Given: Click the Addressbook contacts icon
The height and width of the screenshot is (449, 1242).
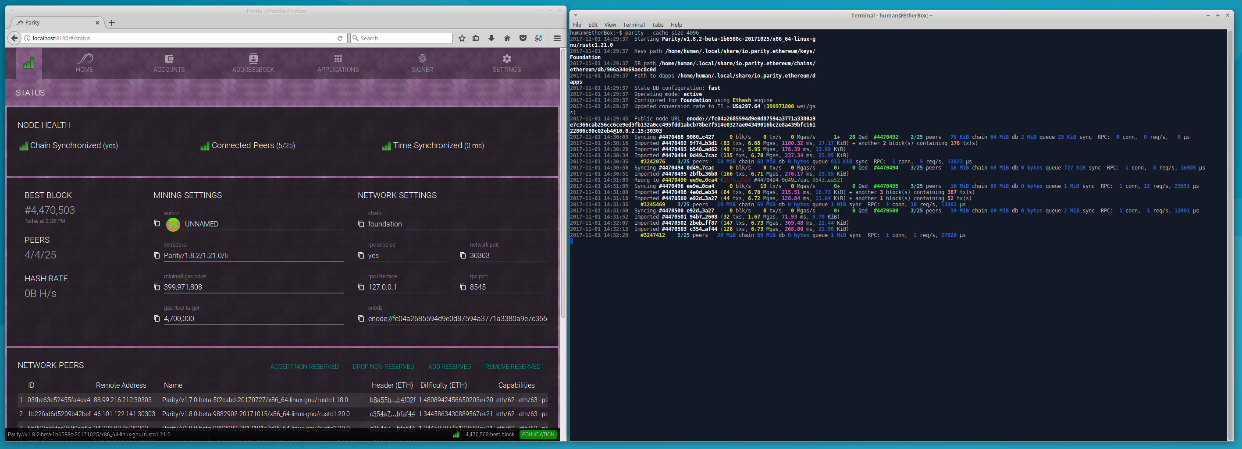Looking at the screenshot, I should 253,59.
